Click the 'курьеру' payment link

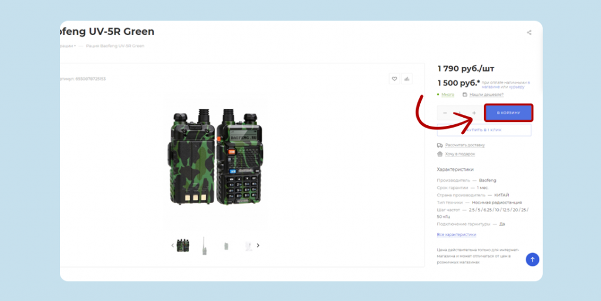[x=516, y=87]
